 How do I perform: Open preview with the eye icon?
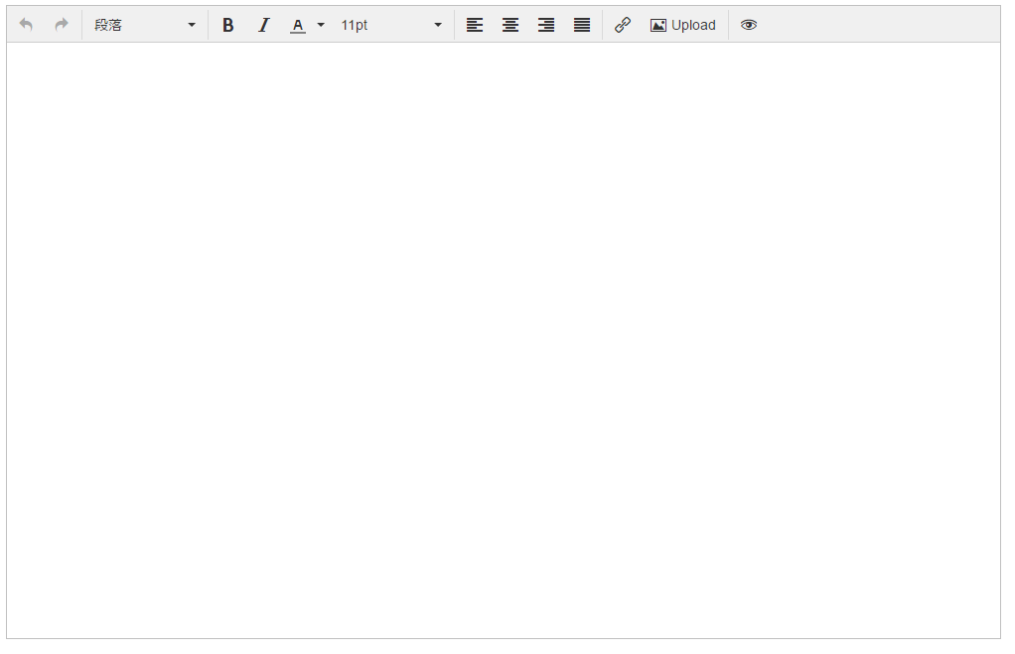click(x=749, y=25)
